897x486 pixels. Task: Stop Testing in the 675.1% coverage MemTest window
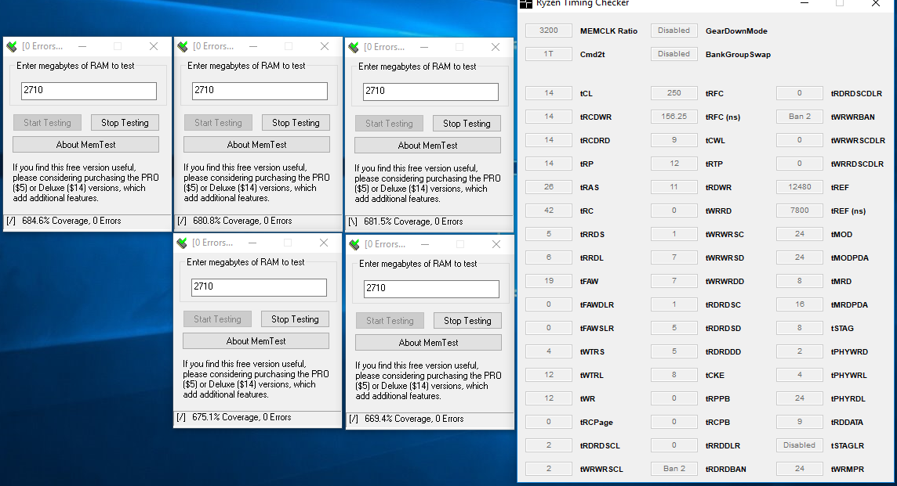coord(295,319)
